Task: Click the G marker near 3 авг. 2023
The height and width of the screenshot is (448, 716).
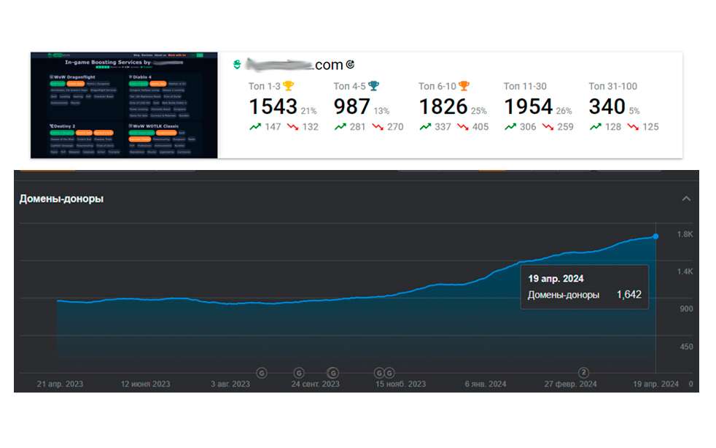Action: (262, 372)
